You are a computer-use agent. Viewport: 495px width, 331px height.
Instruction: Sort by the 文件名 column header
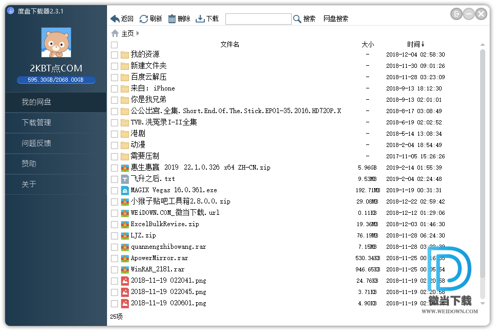(230, 44)
